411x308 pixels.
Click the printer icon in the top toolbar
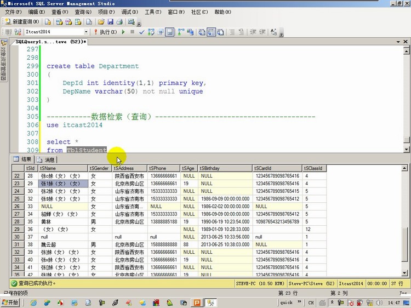[119, 22]
